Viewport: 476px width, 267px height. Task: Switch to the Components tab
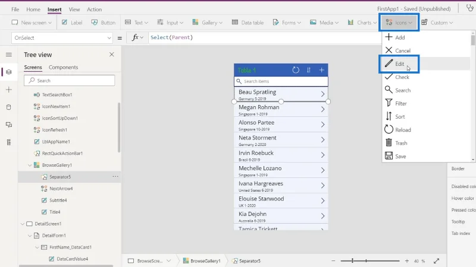click(64, 67)
